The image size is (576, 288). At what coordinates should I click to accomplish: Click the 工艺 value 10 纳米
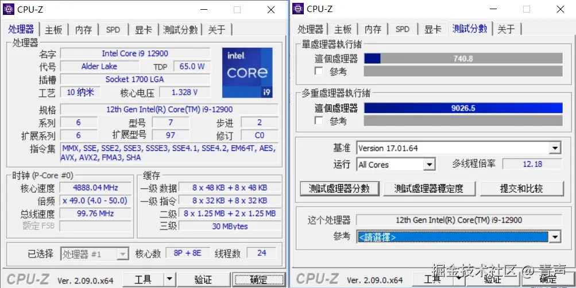click(x=80, y=92)
